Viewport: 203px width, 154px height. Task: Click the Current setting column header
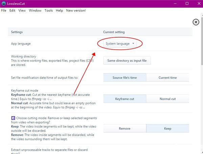pyautogui.click(x=114, y=32)
